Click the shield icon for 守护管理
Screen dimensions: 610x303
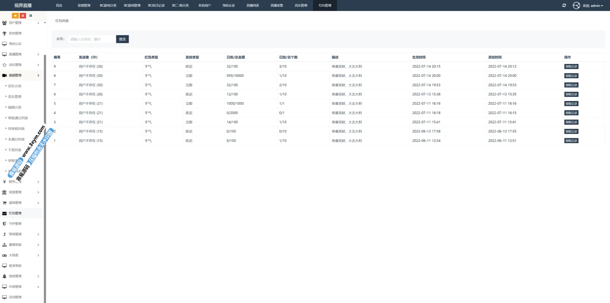(5, 224)
